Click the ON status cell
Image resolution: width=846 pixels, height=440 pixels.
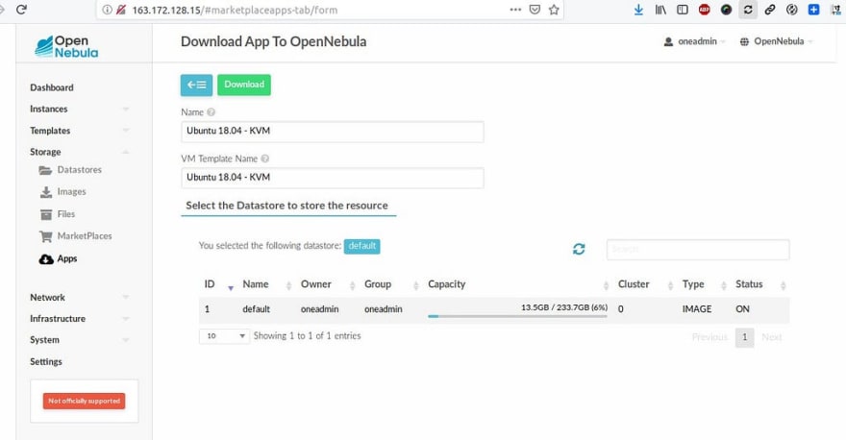(742, 309)
